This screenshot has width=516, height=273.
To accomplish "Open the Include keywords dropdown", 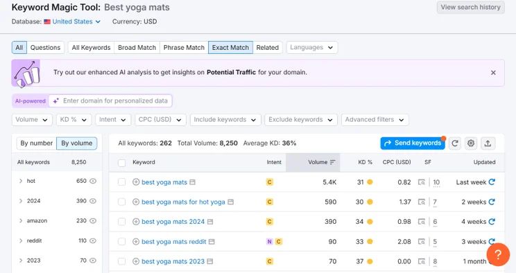I will pos(225,120).
